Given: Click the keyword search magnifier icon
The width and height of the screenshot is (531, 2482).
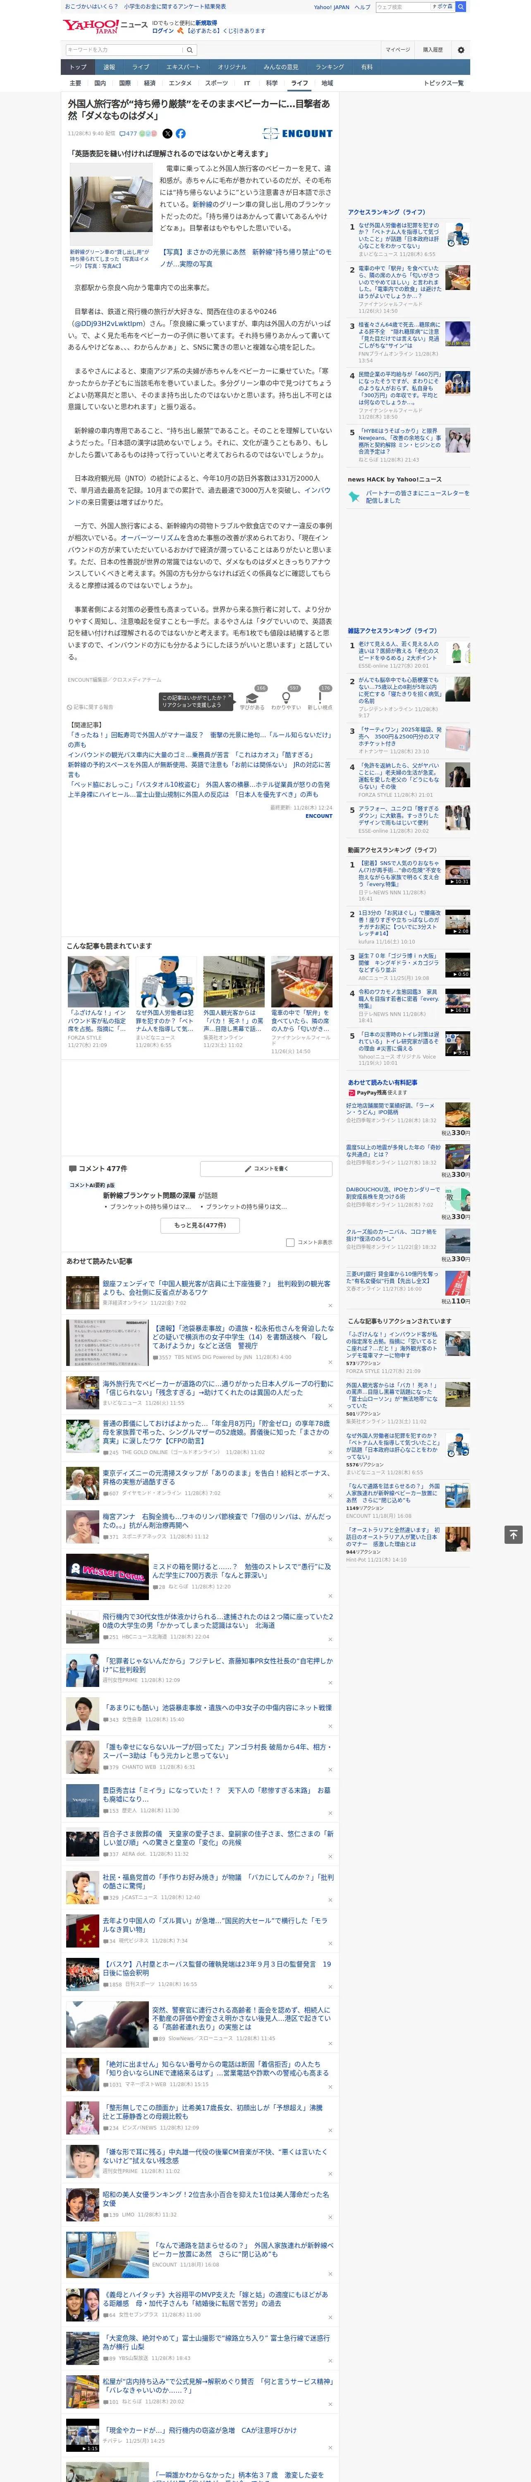Looking at the screenshot, I should [190, 49].
